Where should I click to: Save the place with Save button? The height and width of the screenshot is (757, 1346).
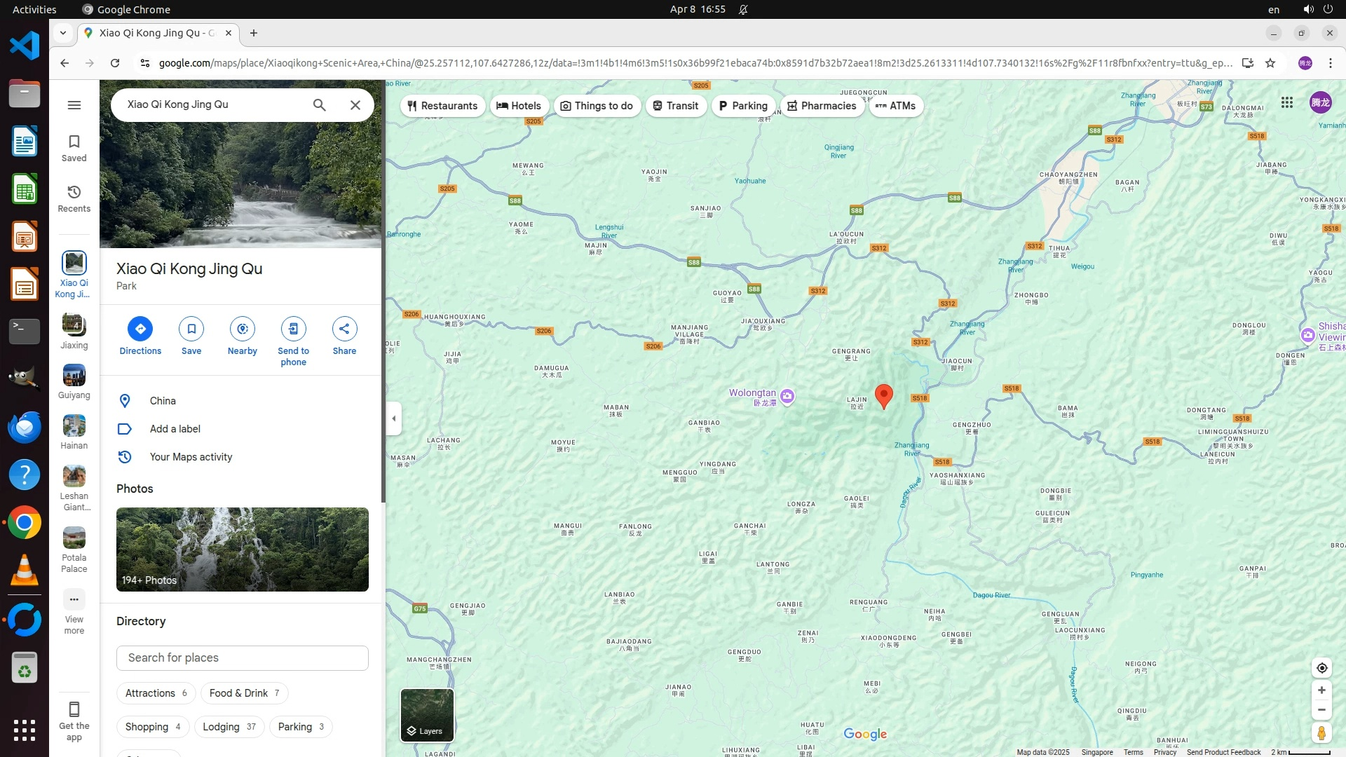coord(191,329)
